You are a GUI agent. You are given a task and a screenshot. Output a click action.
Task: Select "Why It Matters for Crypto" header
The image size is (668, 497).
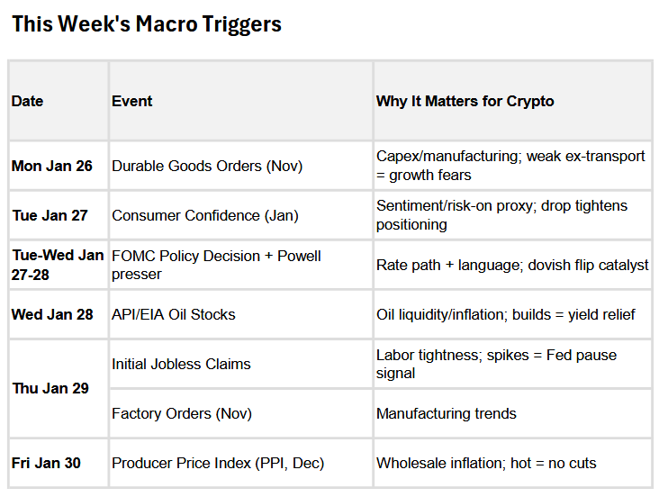465,101
